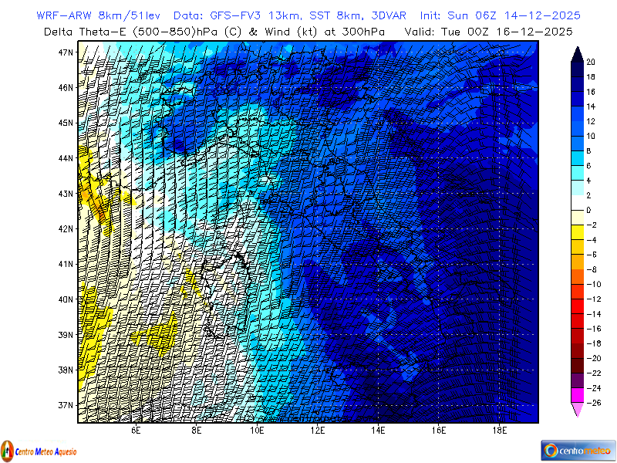This screenshot has height=463, width=617.
Task: Select the purple swatch between -22 and -24
Action: pos(577,380)
